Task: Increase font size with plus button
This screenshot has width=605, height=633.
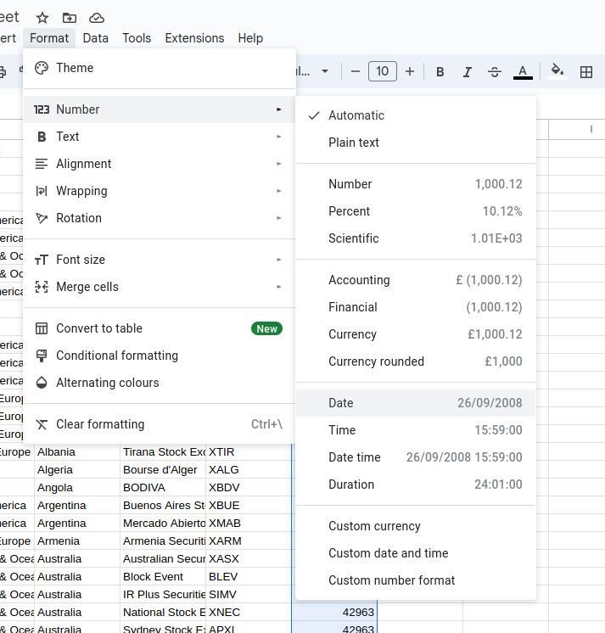Action: pos(410,72)
